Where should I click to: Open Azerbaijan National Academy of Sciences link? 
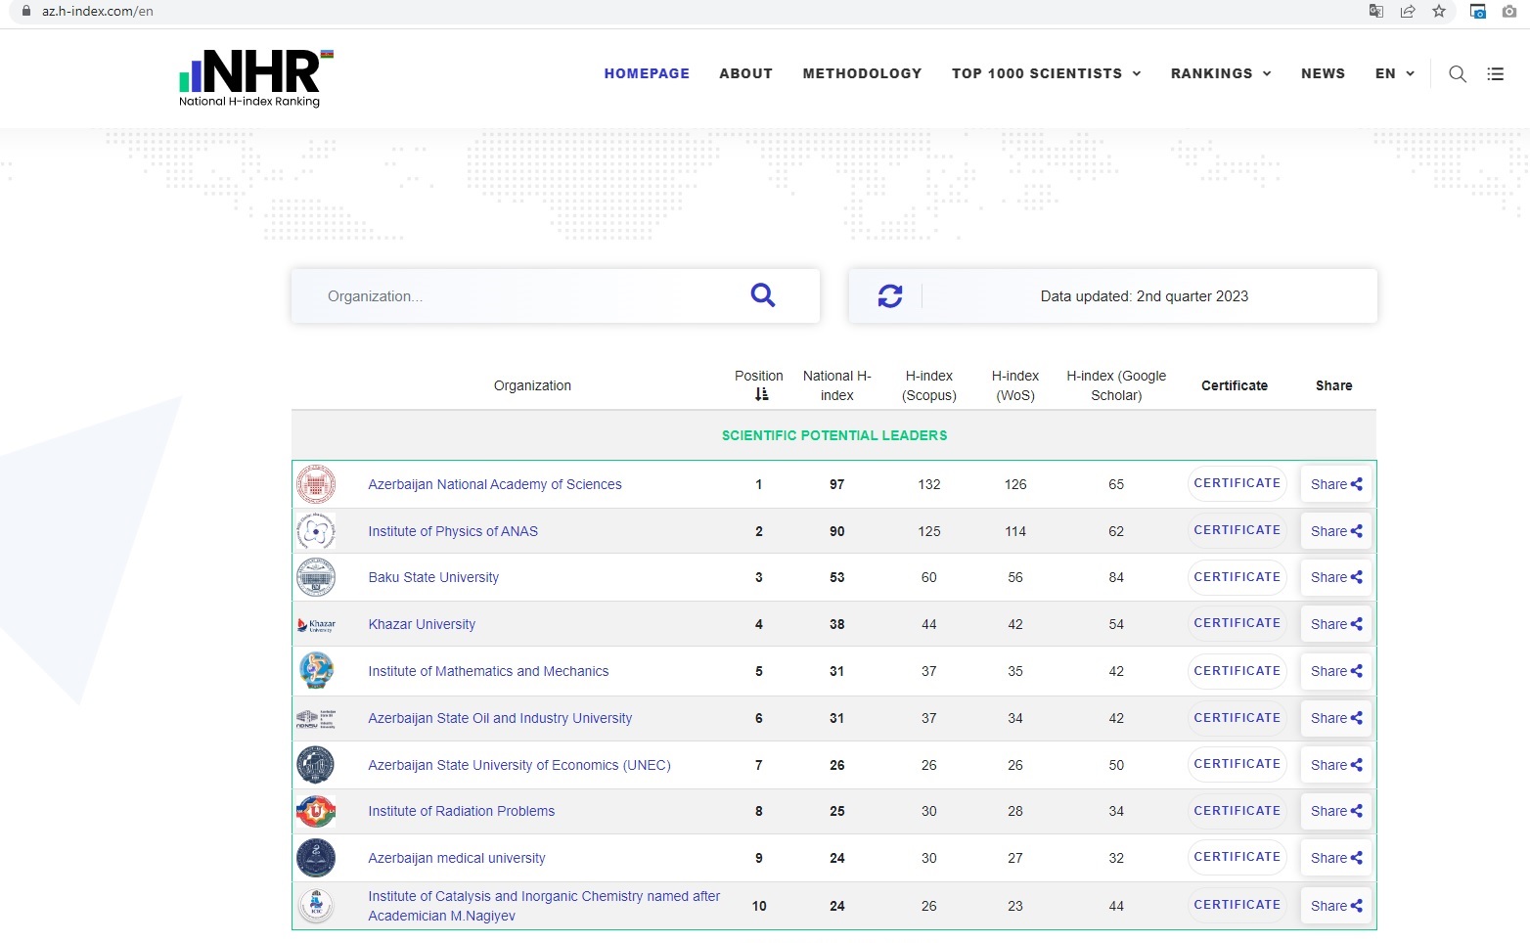point(495,484)
